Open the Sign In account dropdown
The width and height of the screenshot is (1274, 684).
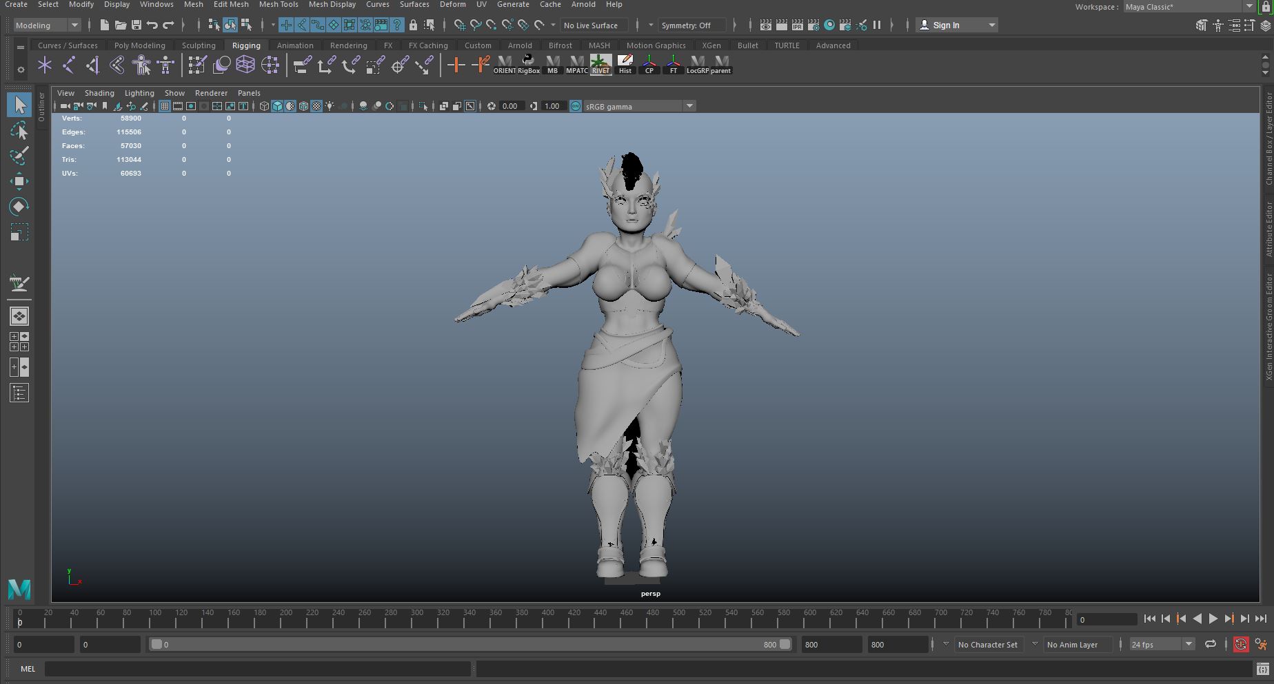coord(958,25)
